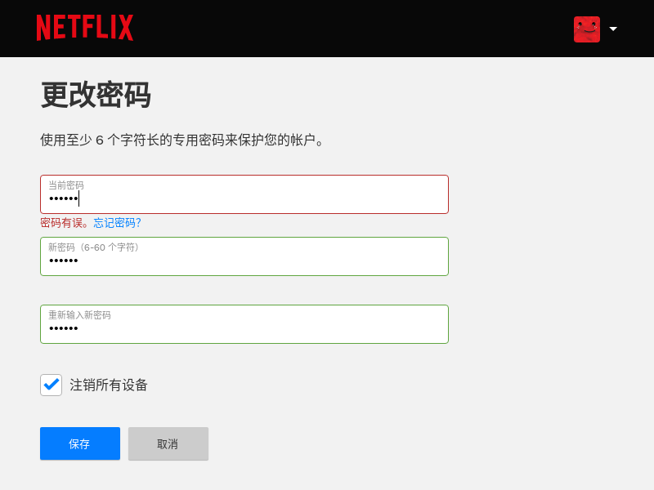This screenshot has width=654, height=490.
Task: Uncheck the 注销所有设备 checkbox
Action: click(x=51, y=385)
